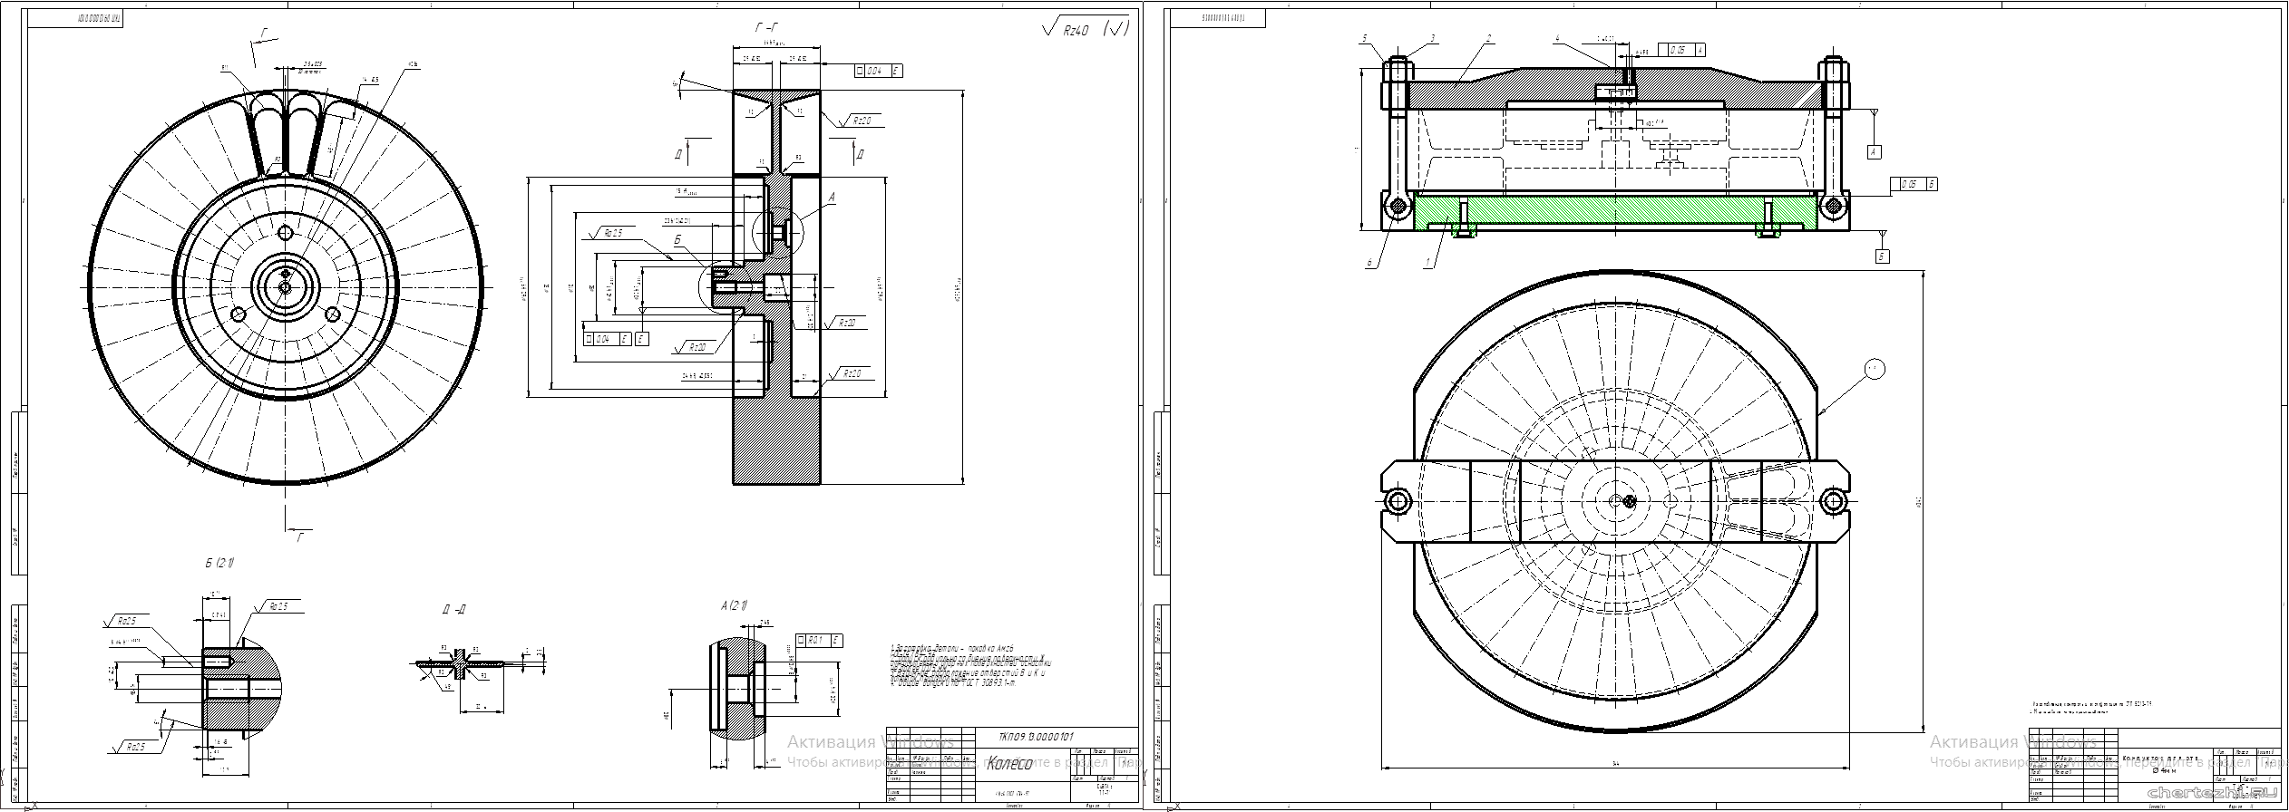Click the datum A triangle marker box
The width and height of the screenshot is (2289, 812).
(1875, 152)
